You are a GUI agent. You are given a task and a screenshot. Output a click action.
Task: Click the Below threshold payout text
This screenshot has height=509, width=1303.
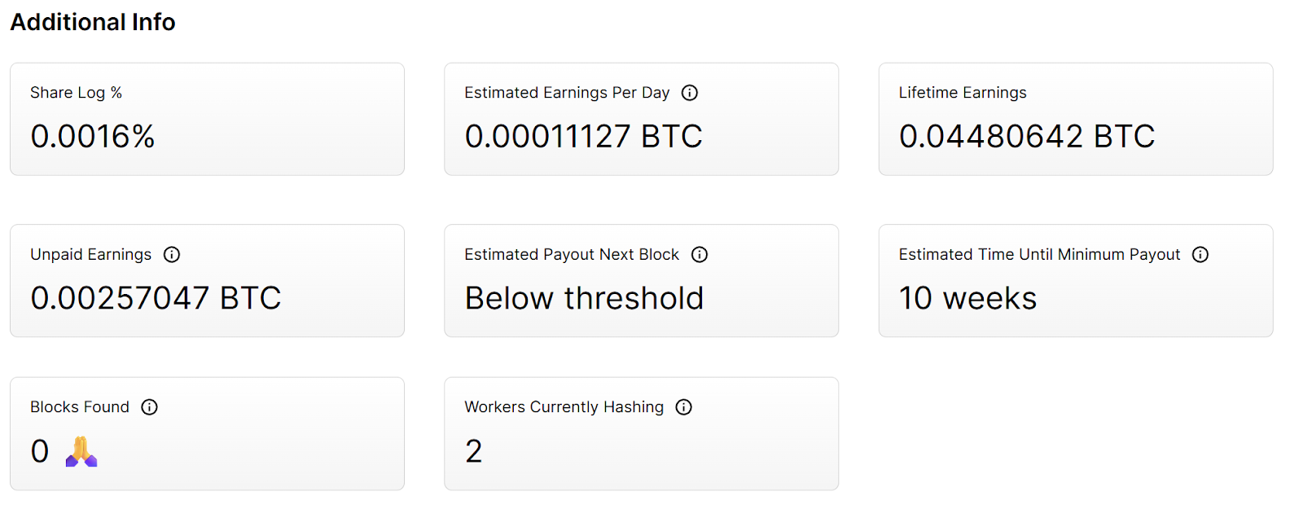pos(583,297)
